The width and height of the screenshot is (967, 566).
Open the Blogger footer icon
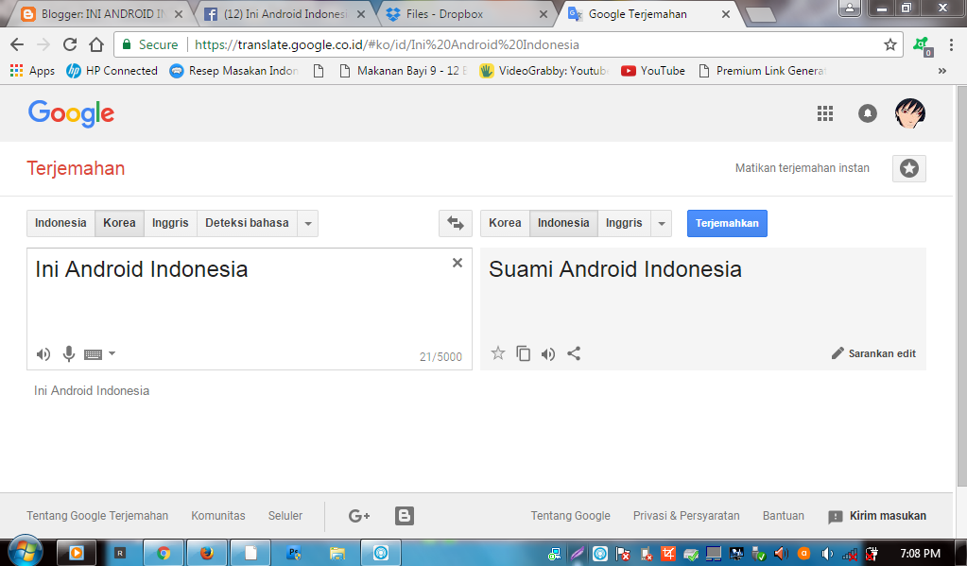click(405, 516)
